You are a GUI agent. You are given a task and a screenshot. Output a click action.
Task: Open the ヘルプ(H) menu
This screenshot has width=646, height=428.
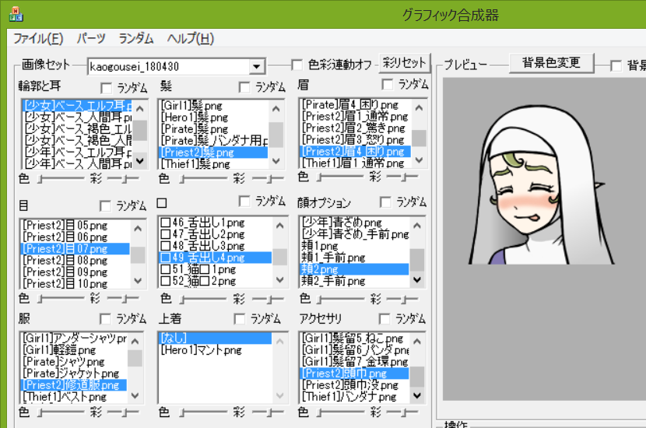pyautogui.click(x=191, y=39)
